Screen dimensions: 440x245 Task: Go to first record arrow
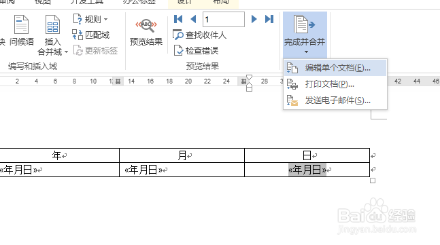[x=178, y=19]
